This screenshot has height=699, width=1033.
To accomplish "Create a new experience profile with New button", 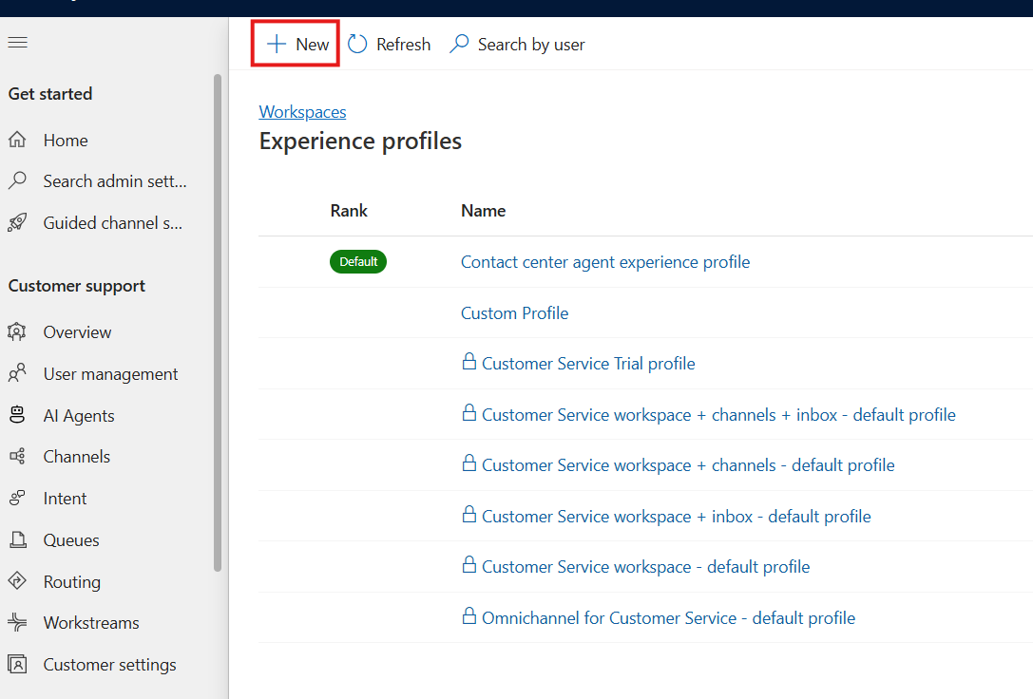I will [x=295, y=43].
